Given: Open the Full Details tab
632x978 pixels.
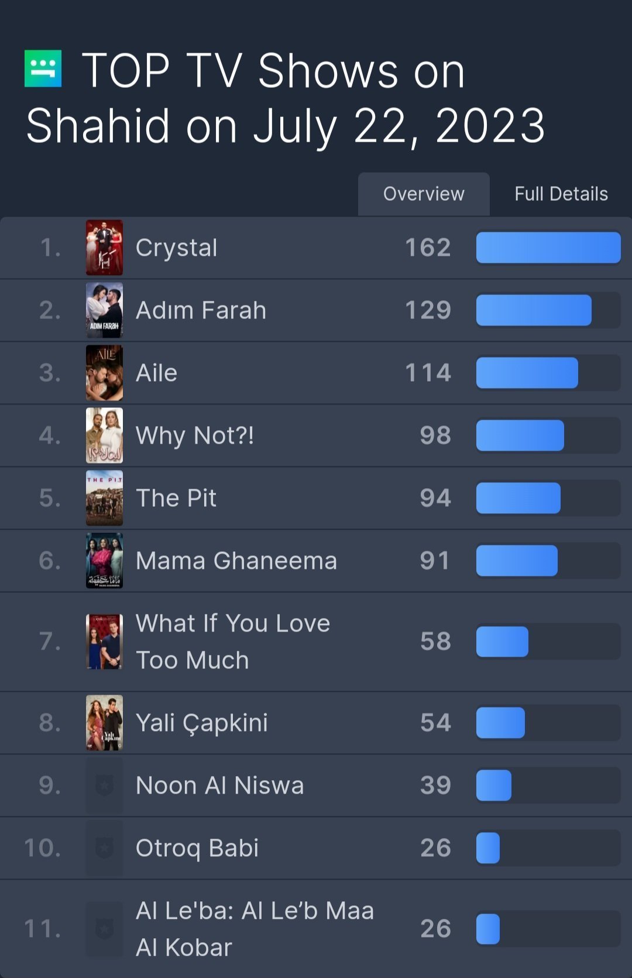Looking at the screenshot, I should (x=561, y=194).
